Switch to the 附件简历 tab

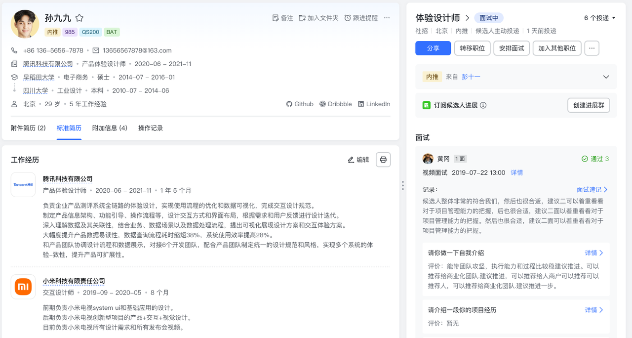click(x=28, y=127)
